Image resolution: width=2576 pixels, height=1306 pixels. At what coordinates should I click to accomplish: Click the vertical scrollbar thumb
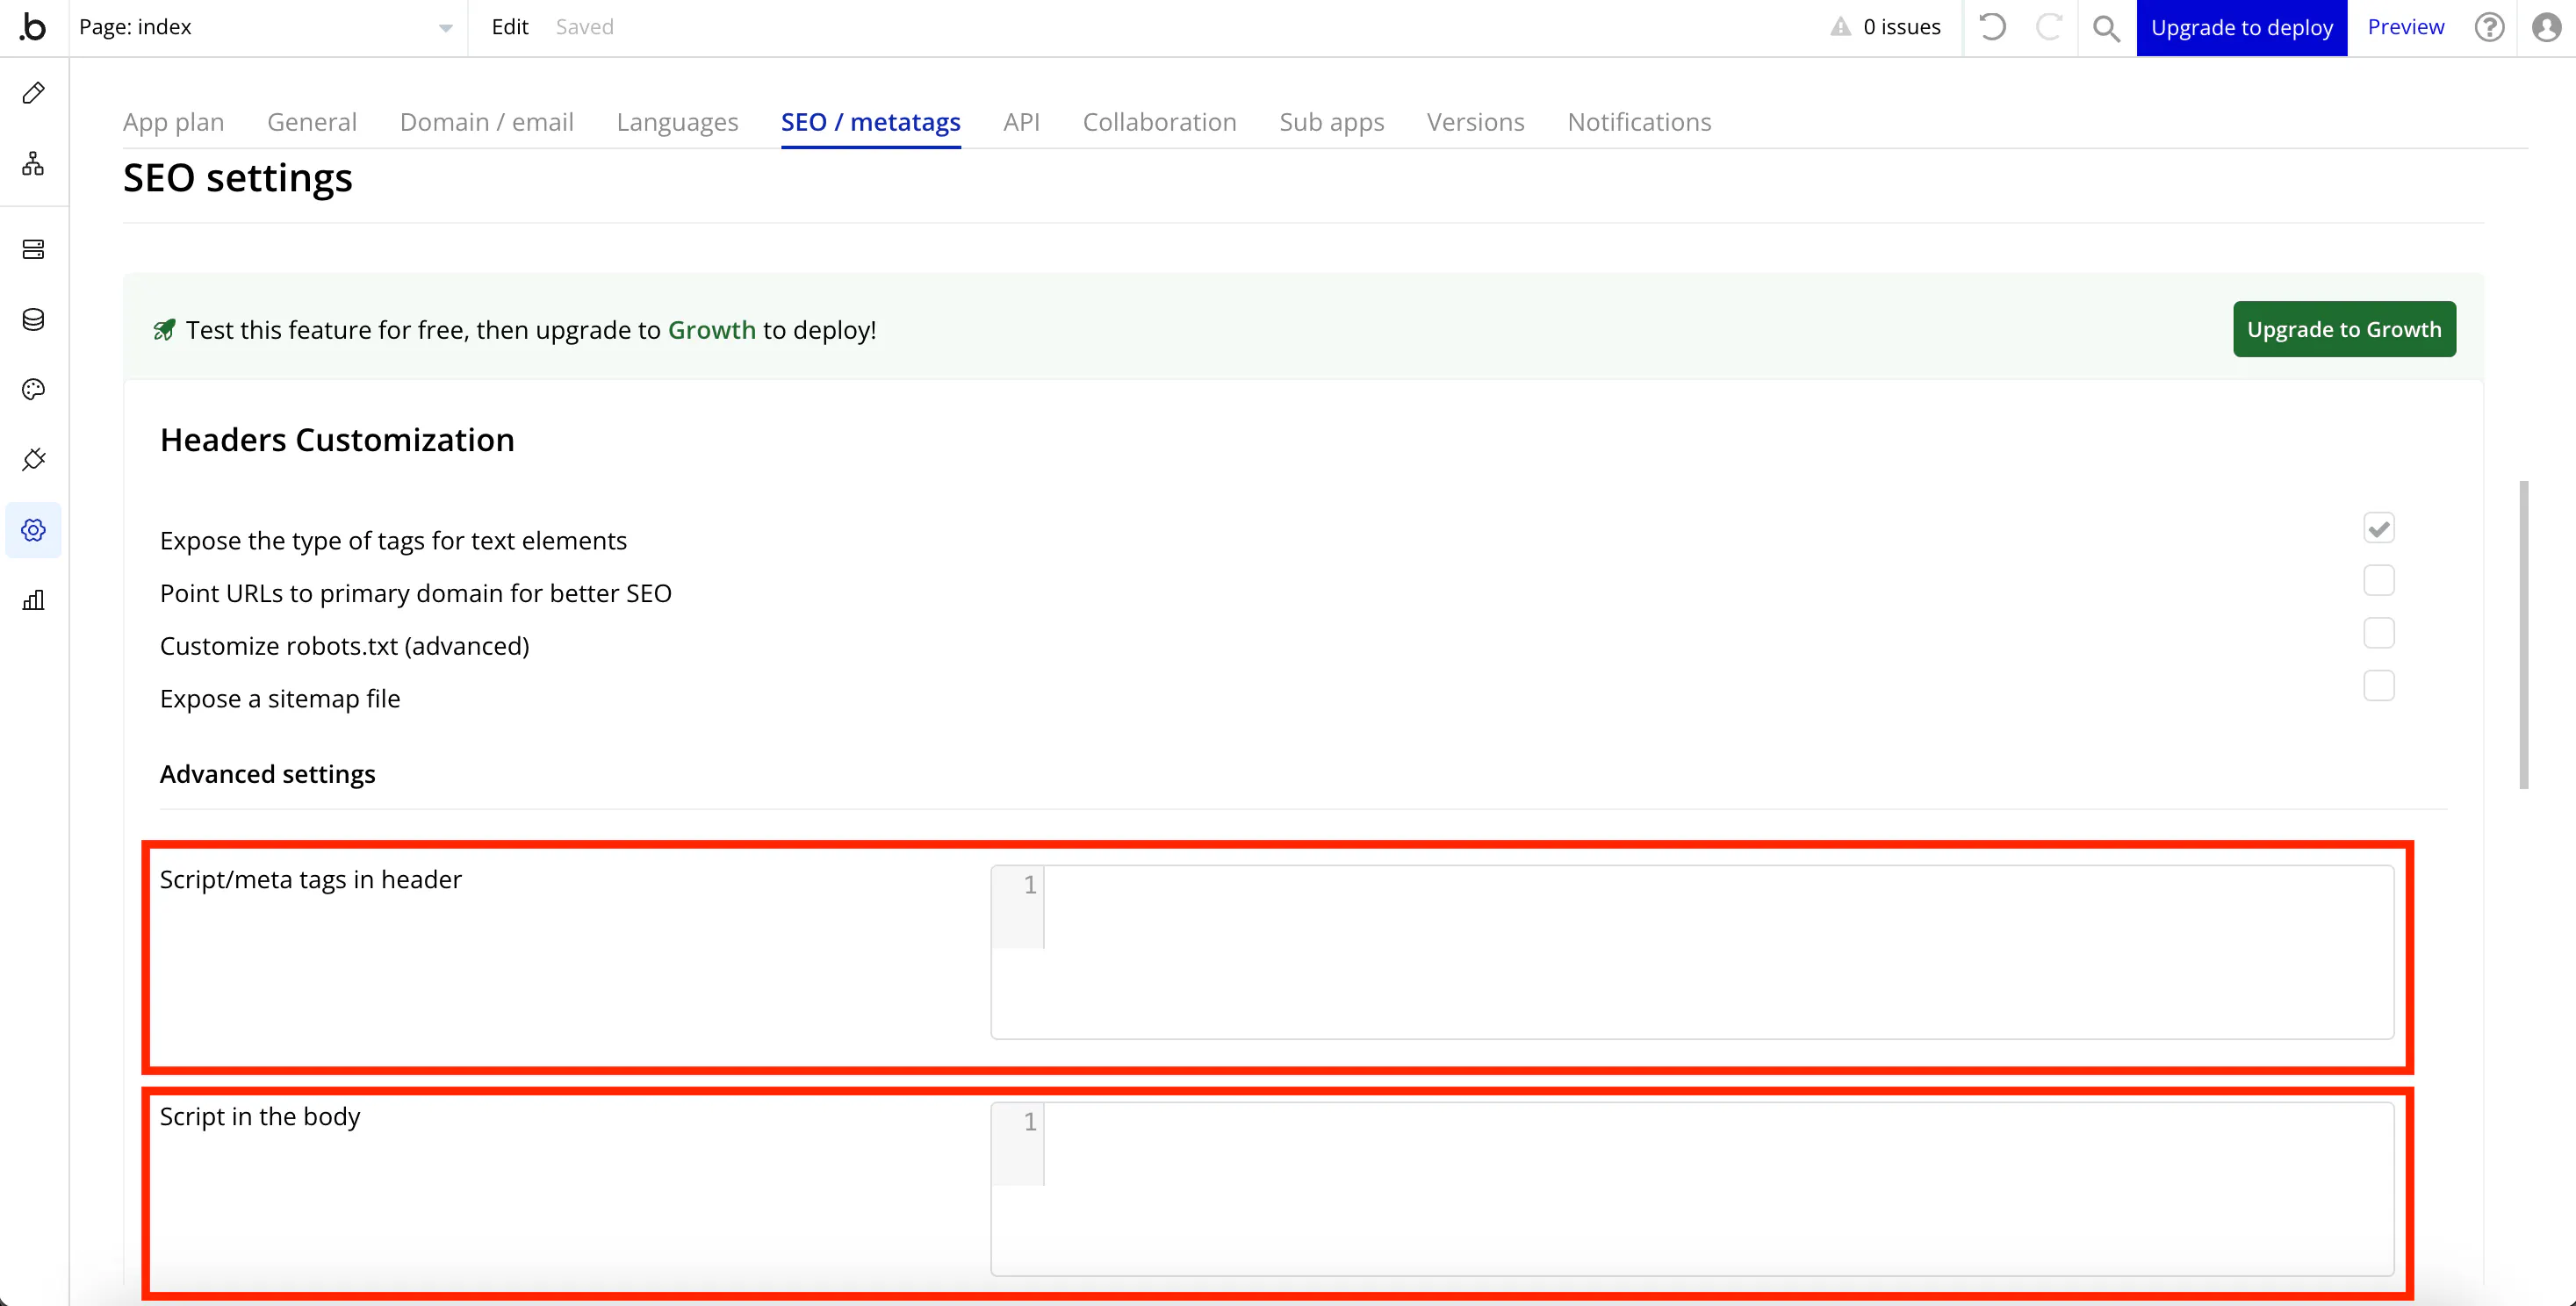(2523, 635)
